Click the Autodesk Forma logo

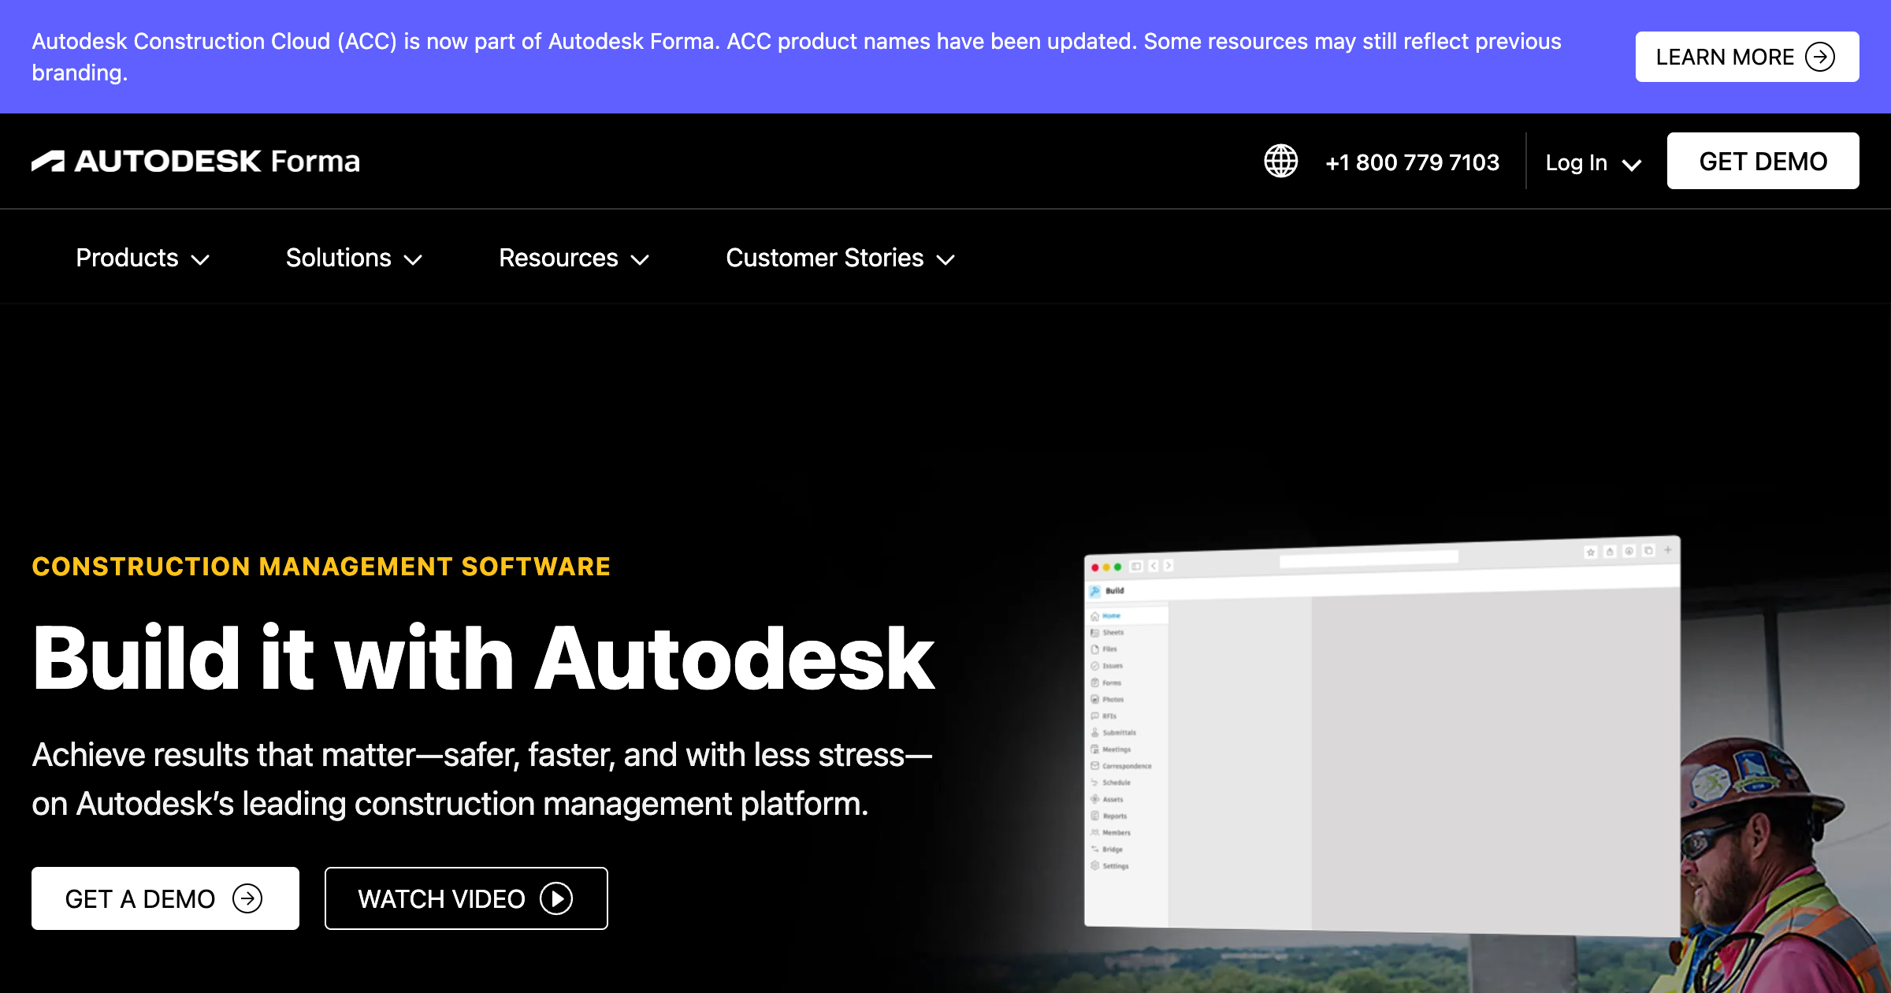click(x=195, y=161)
